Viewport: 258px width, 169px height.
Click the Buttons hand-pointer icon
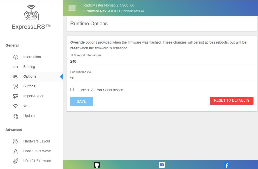click(x=16, y=86)
